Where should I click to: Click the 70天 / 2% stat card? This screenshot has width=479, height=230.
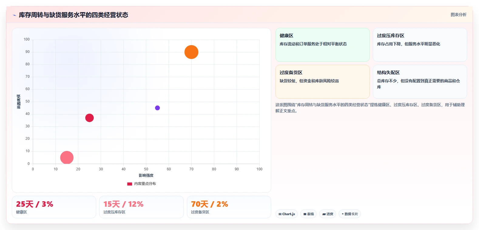pos(229,207)
